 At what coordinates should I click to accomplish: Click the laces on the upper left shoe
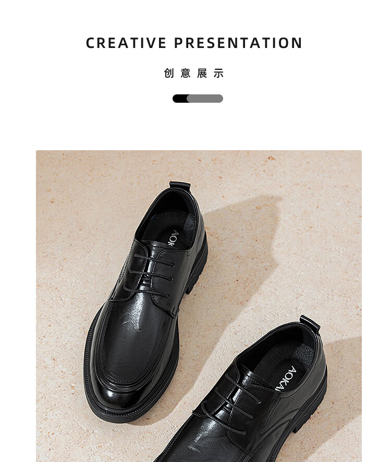point(149,274)
